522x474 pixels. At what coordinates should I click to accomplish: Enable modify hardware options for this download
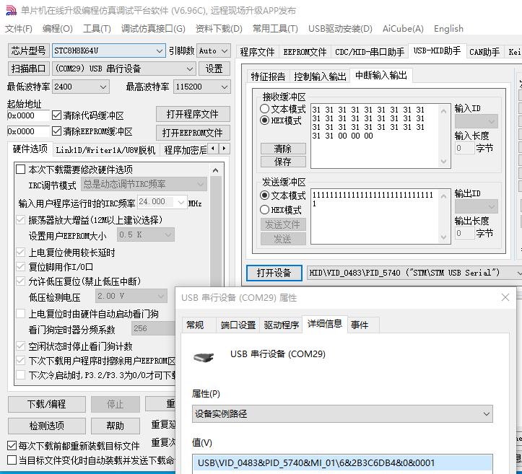pos(21,170)
